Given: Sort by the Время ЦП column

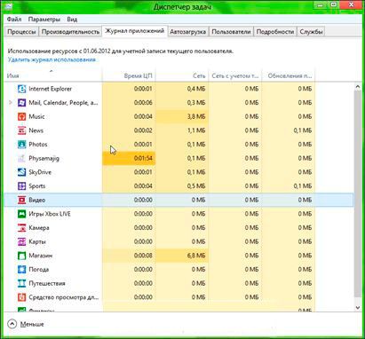Looking at the screenshot, I should tap(129, 75).
